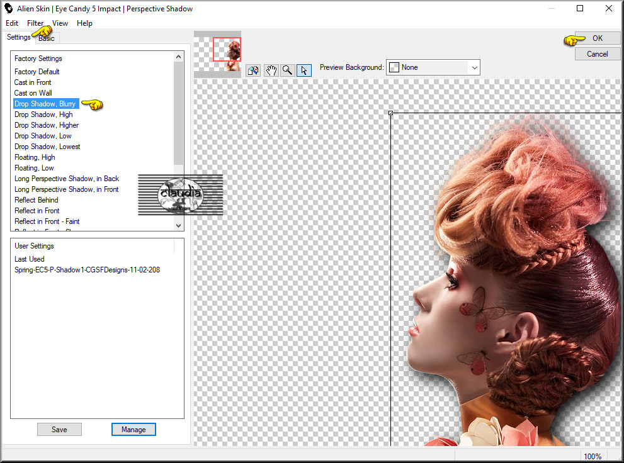Toggle the before/after preview icon
624x463 pixels.
point(253,70)
